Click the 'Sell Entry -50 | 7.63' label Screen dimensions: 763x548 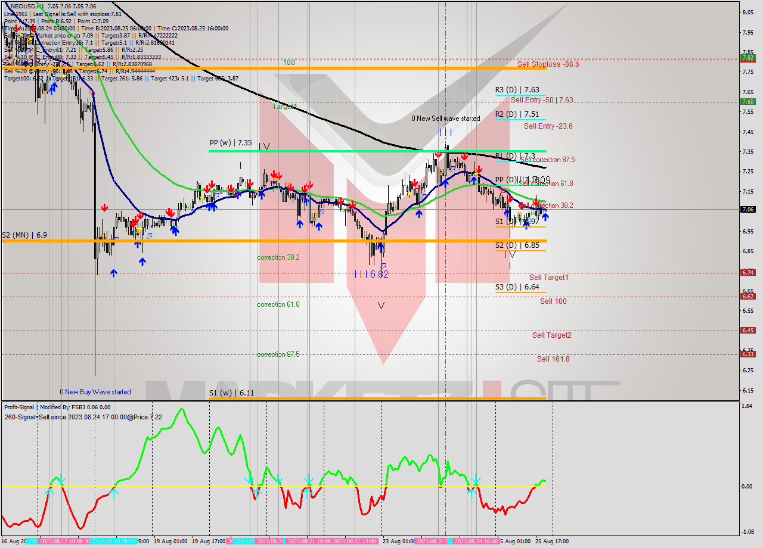(x=542, y=100)
